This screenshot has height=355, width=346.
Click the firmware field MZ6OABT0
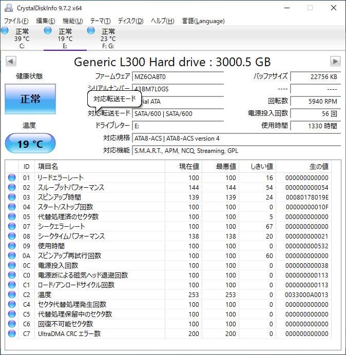[x=178, y=77]
